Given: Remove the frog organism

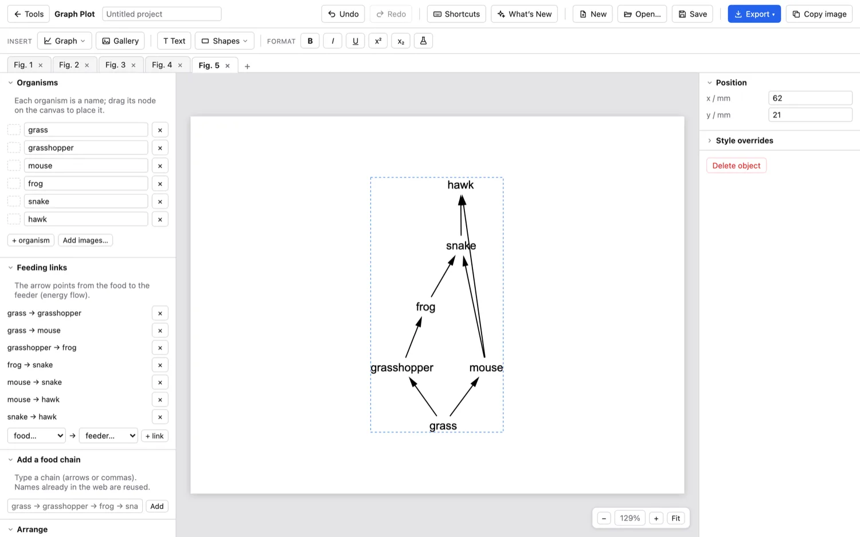Looking at the screenshot, I should click(x=160, y=183).
